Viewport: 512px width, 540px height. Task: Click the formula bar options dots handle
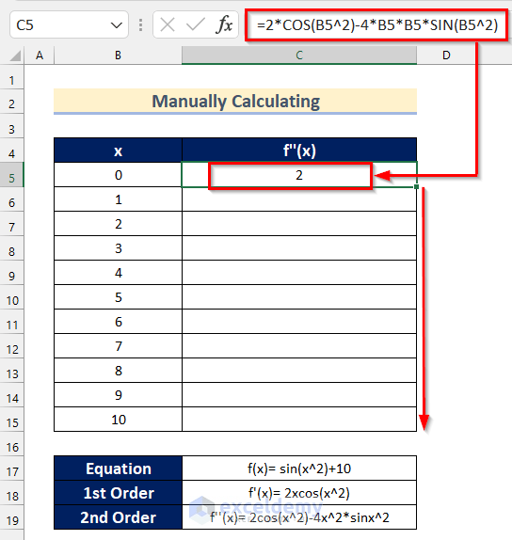140,25
